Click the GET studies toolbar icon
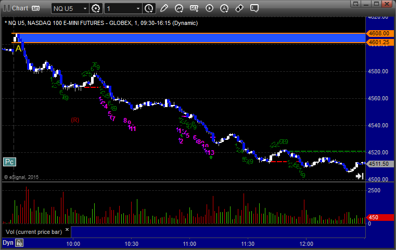The image size is (396, 250). (x=194, y=8)
